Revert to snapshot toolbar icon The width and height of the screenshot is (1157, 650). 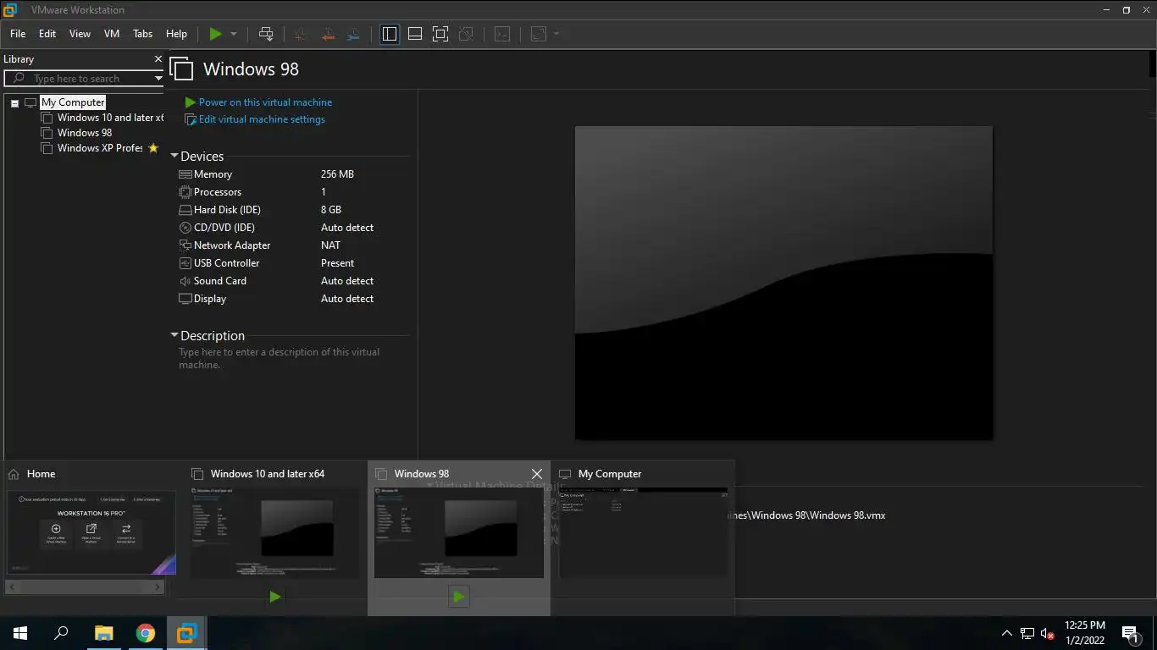click(x=327, y=34)
